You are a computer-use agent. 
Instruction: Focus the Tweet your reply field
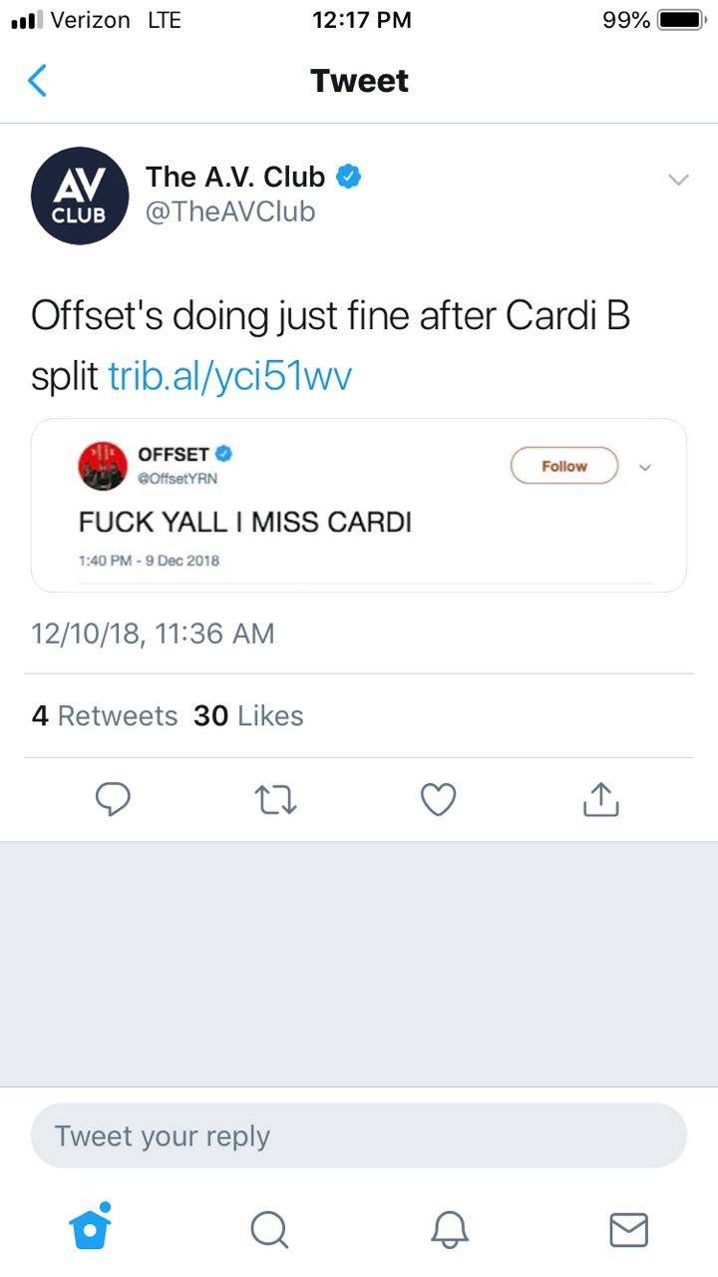tap(359, 1135)
